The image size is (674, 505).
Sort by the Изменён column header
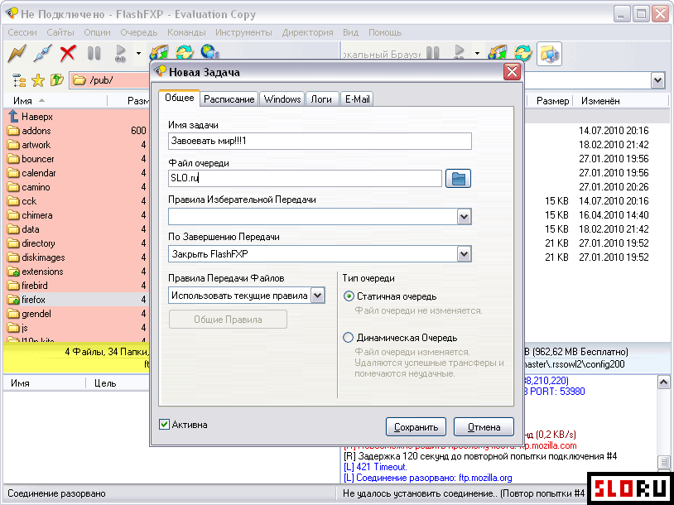pyautogui.click(x=600, y=101)
